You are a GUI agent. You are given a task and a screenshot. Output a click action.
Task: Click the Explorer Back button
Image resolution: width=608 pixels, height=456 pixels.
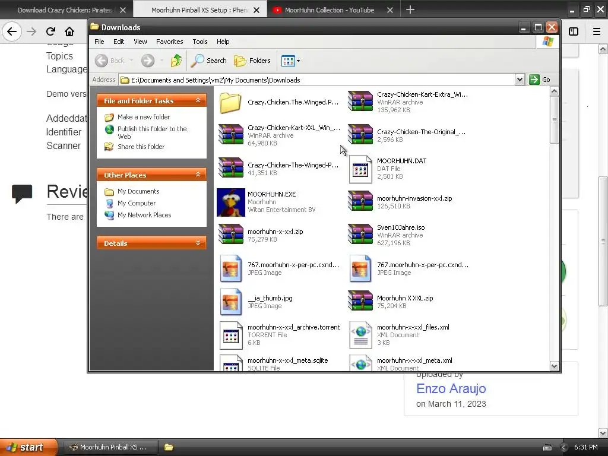[110, 61]
